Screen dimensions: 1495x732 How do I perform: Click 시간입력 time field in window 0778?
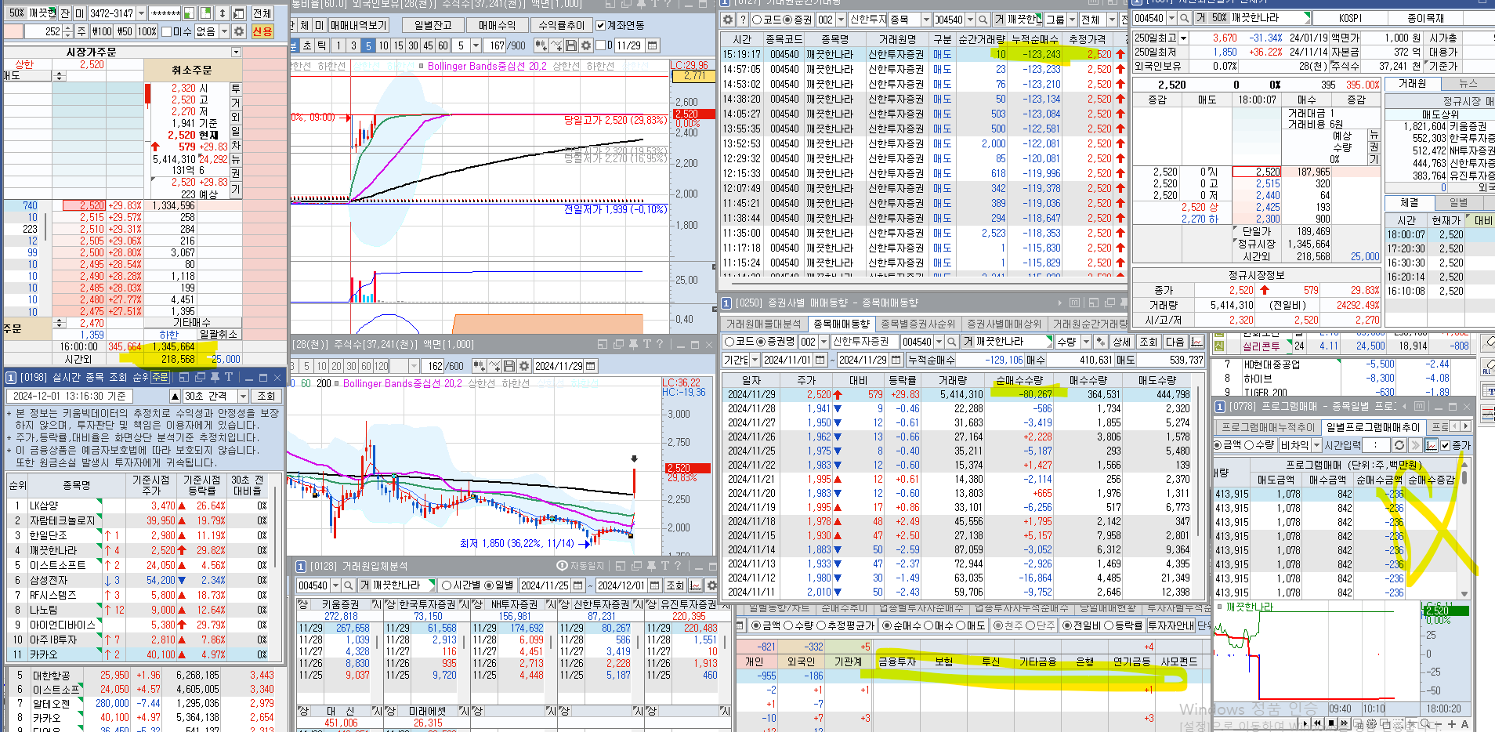point(1375,445)
